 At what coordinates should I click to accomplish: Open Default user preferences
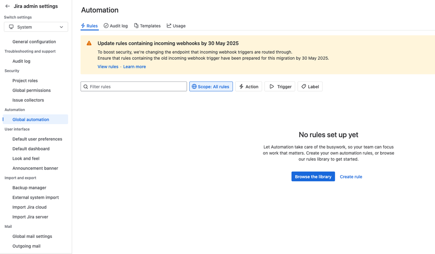click(x=37, y=139)
